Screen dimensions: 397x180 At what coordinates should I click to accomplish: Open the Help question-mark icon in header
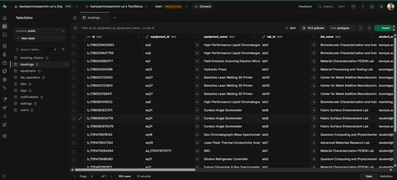pyautogui.click(x=354, y=6)
